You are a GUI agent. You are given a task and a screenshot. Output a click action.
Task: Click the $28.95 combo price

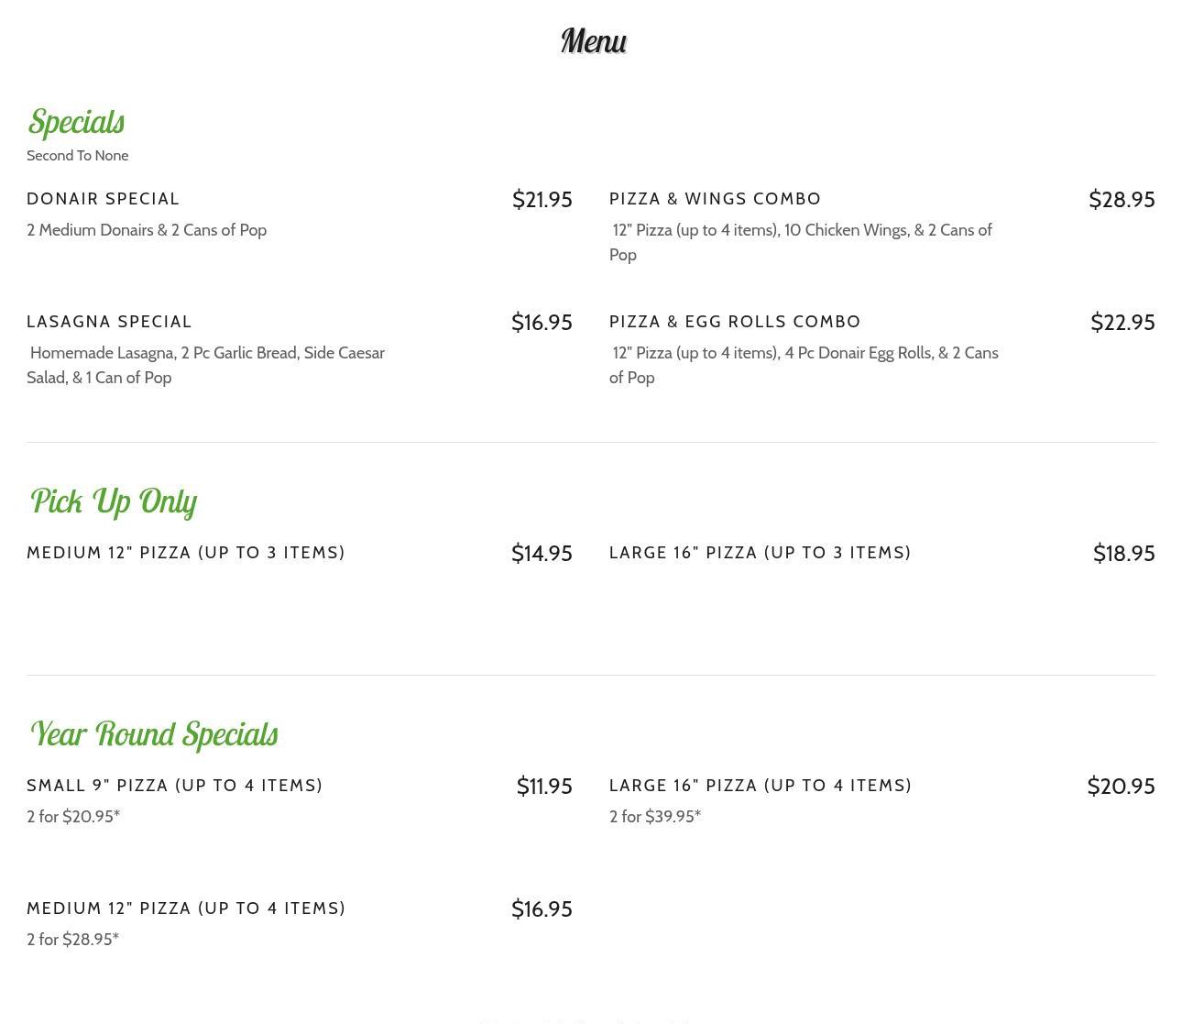(1121, 200)
